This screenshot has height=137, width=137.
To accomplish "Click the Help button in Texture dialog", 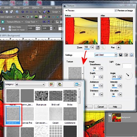I will click(x=115, y=107).
